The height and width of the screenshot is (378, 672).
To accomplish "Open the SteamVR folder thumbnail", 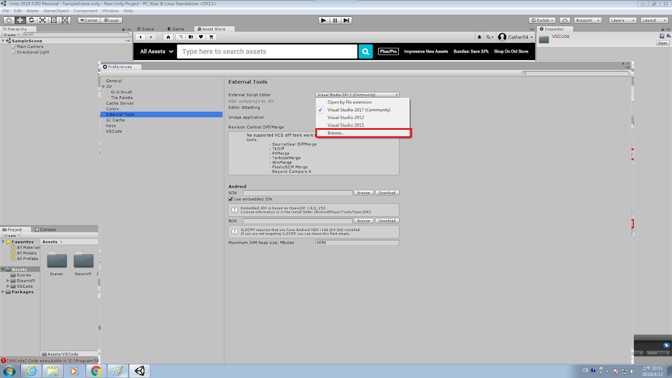I will coord(83,260).
